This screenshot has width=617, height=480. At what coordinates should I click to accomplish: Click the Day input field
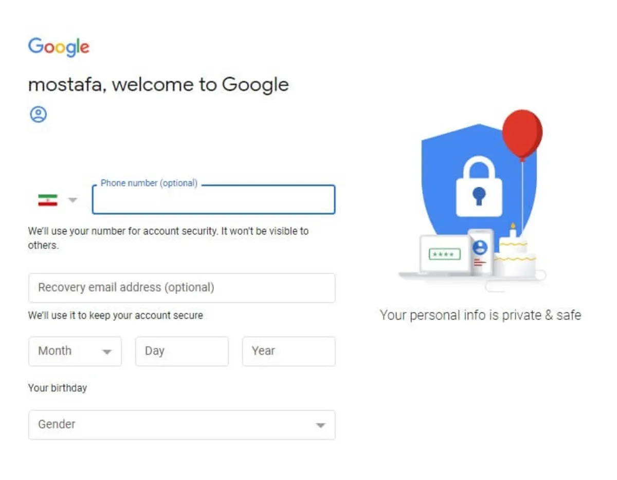pos(182,352)
